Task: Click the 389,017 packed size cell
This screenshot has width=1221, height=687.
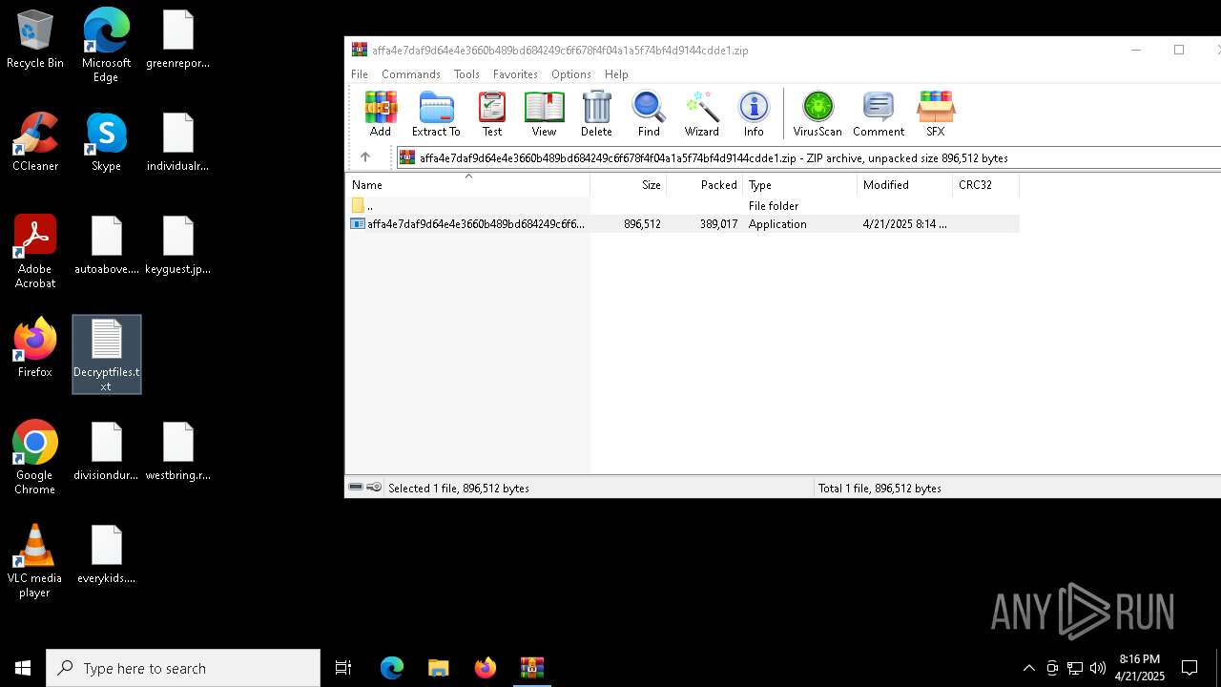Action: [718, 224]
